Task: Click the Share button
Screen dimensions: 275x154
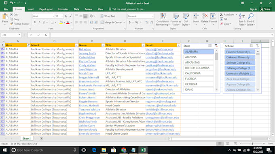Action: coord(265,9)
